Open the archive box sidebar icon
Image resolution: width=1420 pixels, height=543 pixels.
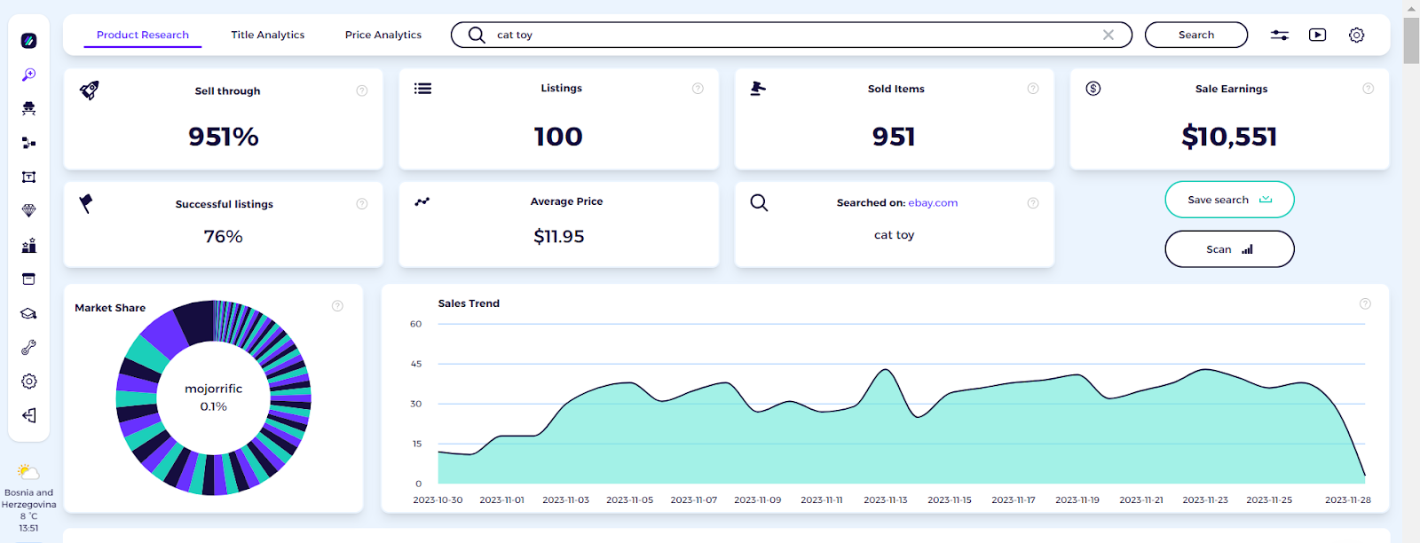(x=28, y=279)
